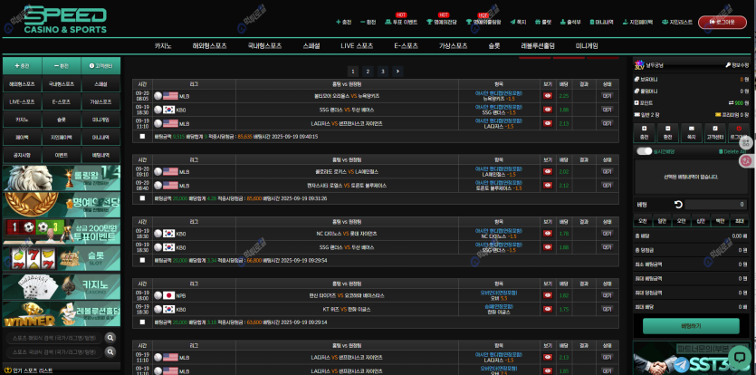Click the reset arrow icon in betting panel
This screenshot has width=756, height=375.
[679, 205]
